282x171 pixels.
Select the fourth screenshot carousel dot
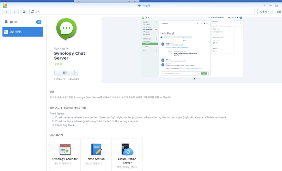click(x=199, y=79)
